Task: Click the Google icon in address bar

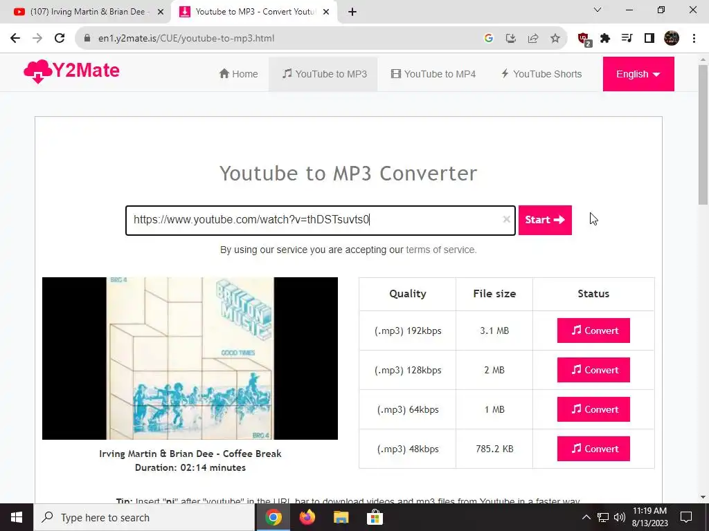Action: (x=488, y=39)
